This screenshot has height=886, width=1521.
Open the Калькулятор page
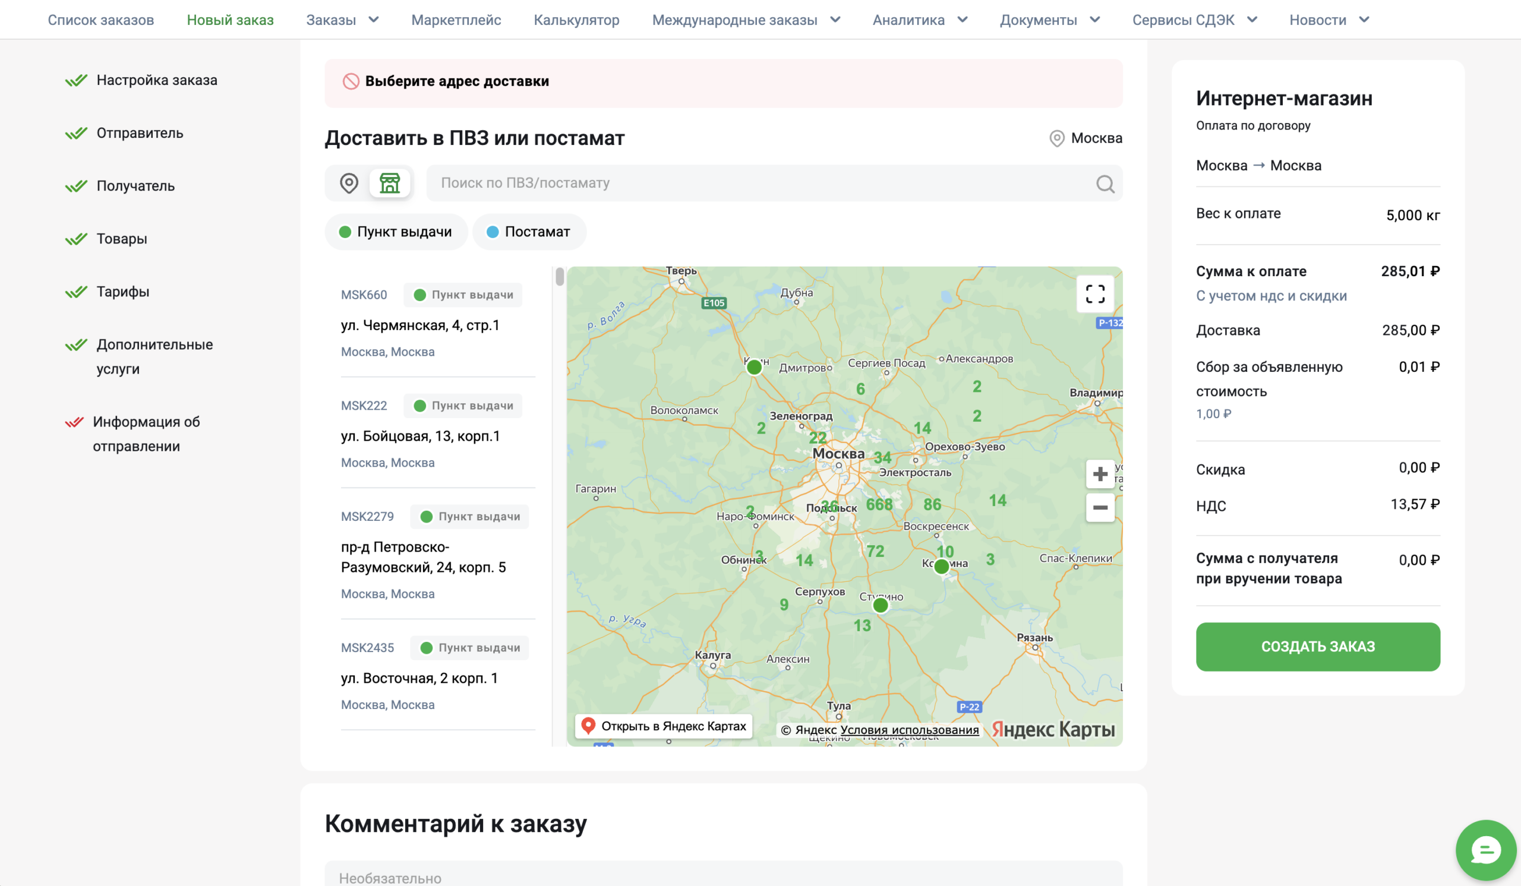click(576, 20)
